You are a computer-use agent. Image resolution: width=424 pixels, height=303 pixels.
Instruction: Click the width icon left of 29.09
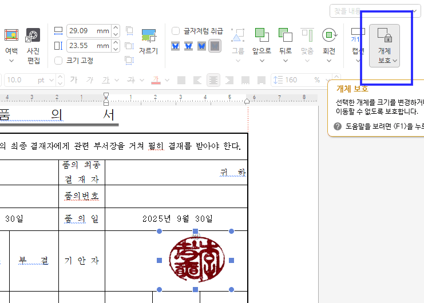(x=58, y=31)
